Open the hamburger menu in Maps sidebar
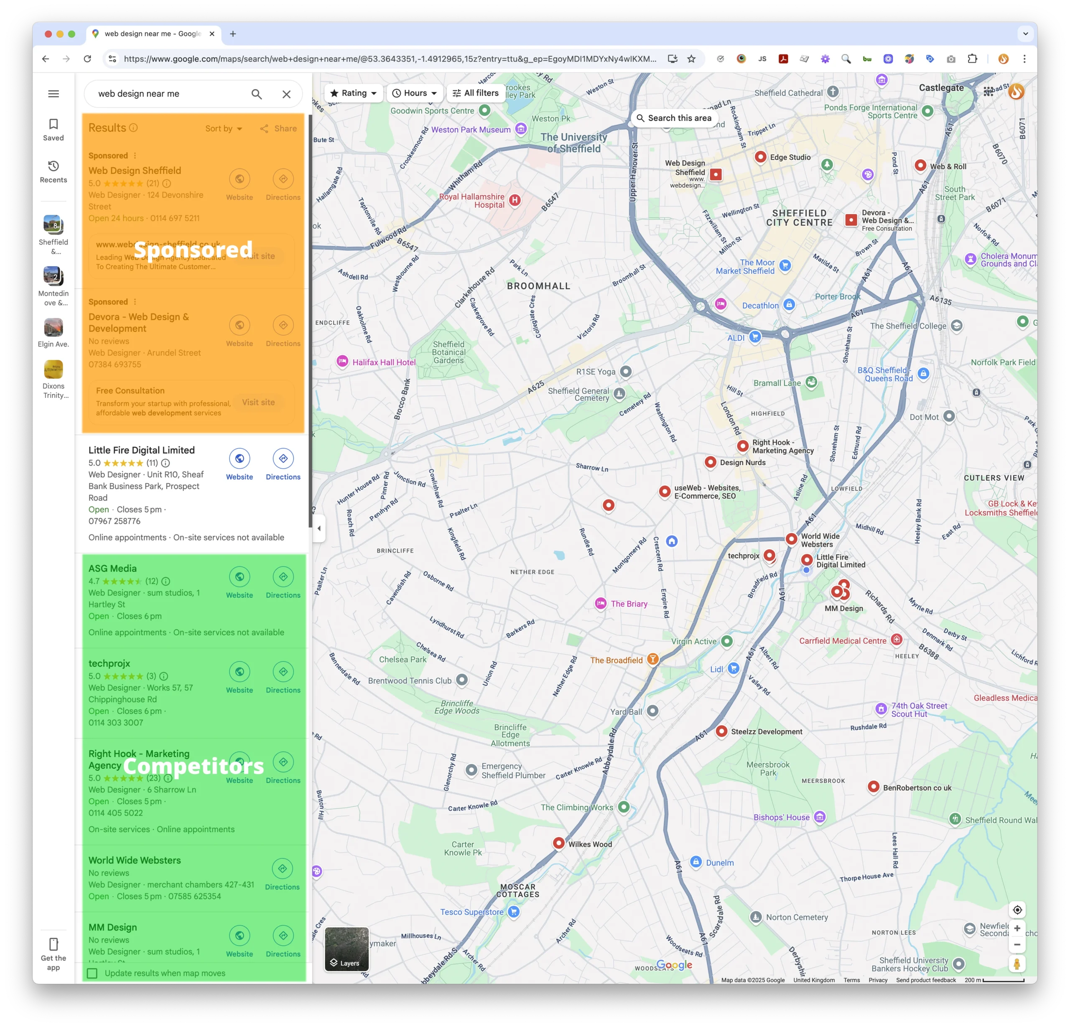The height and width of the screenshot is (1027, 1070). pos(53,94)
